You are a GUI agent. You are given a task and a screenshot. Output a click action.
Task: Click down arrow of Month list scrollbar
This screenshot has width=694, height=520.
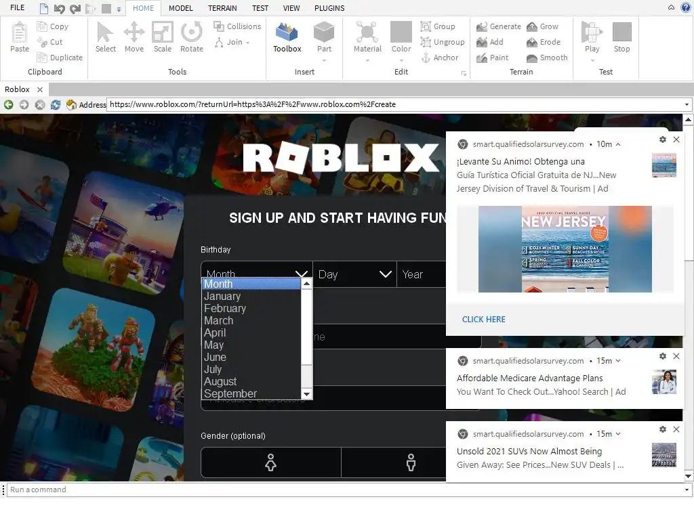click(x=306, y=394)
